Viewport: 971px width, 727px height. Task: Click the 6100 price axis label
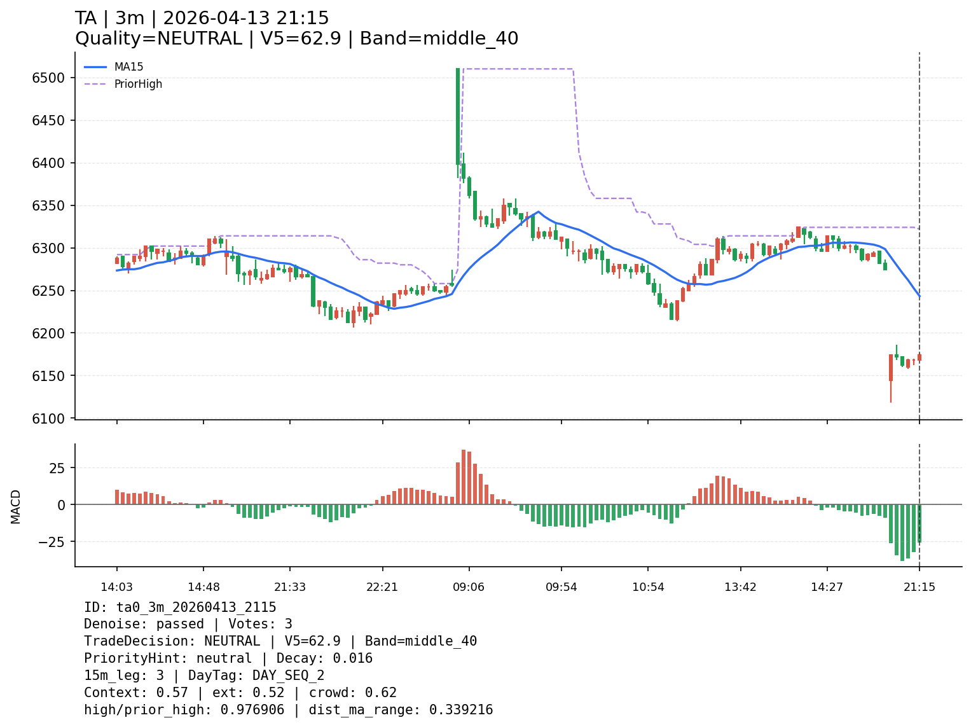[x=49, y=419]
